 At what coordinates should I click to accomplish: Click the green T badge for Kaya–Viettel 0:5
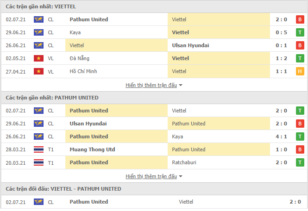click(300, 32)
